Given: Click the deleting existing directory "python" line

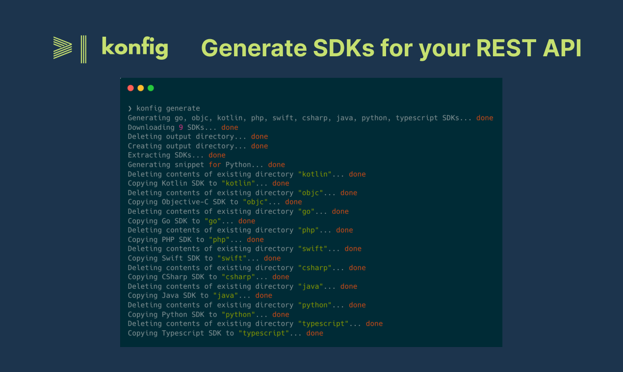Looking at the screenshot, I should coord(247,305).
